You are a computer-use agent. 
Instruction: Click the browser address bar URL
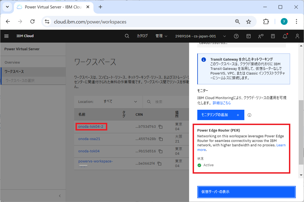(x=90, y=22)
